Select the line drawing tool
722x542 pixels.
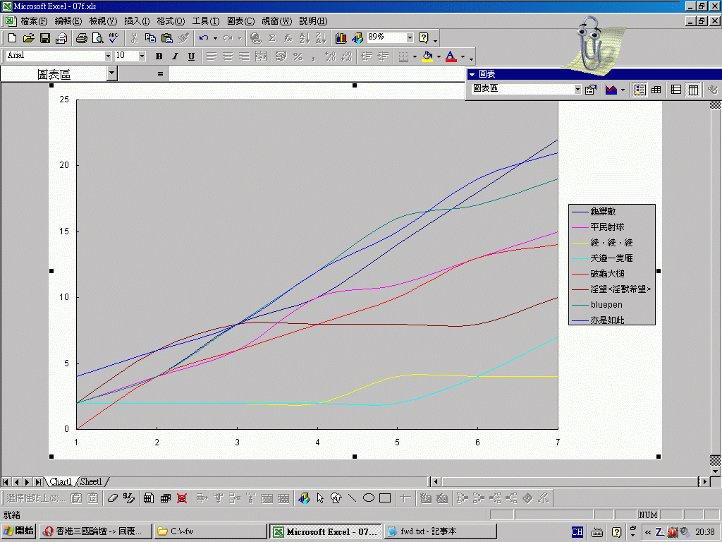(x=353, y=498)
